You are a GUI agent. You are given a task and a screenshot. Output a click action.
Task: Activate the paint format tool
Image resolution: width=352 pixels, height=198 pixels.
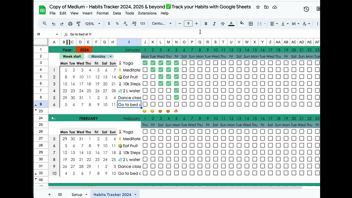tap(78, 24)
